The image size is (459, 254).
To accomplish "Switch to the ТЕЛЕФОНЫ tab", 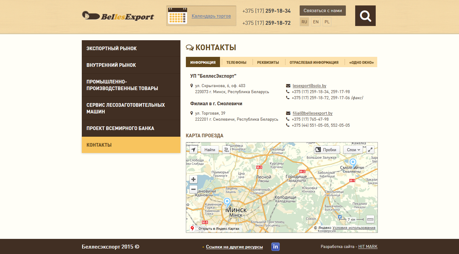I will (236, 62).
